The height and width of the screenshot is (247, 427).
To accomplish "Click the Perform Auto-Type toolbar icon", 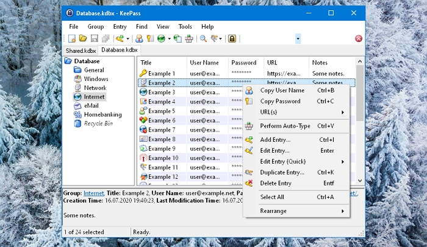I will [189, 38].
